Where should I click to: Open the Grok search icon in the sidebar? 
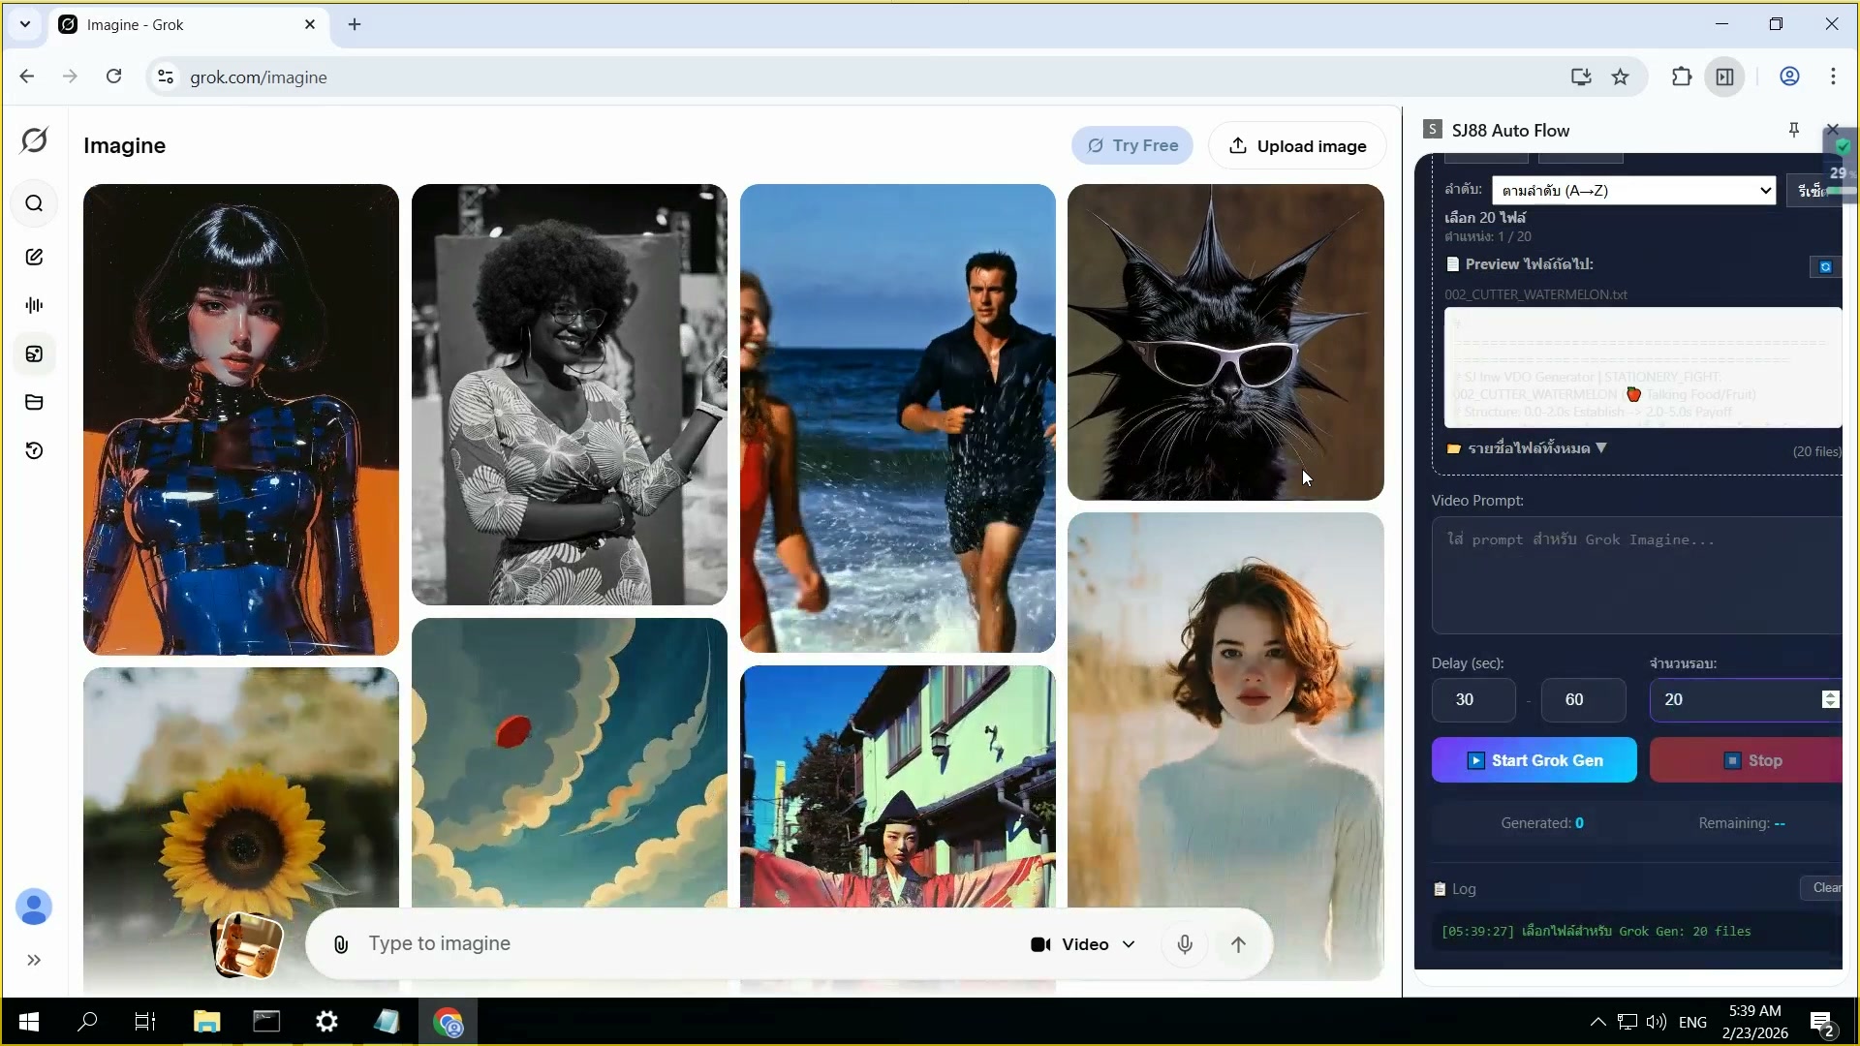tap(34, 203)
